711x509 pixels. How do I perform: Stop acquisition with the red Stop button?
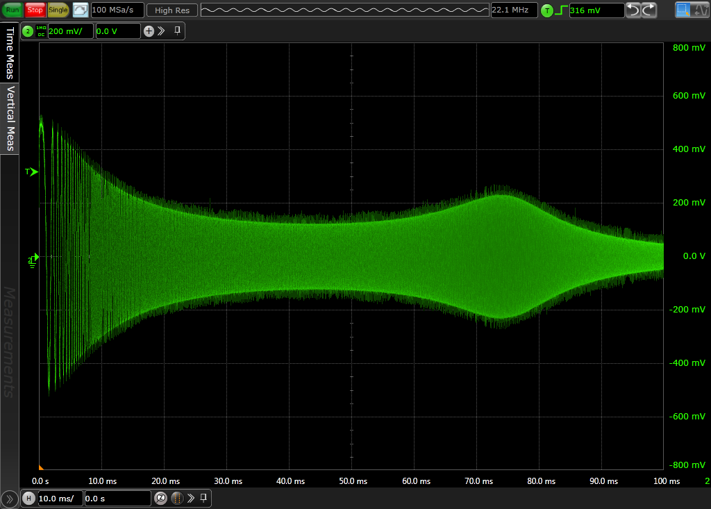click(x=35, y=10)
